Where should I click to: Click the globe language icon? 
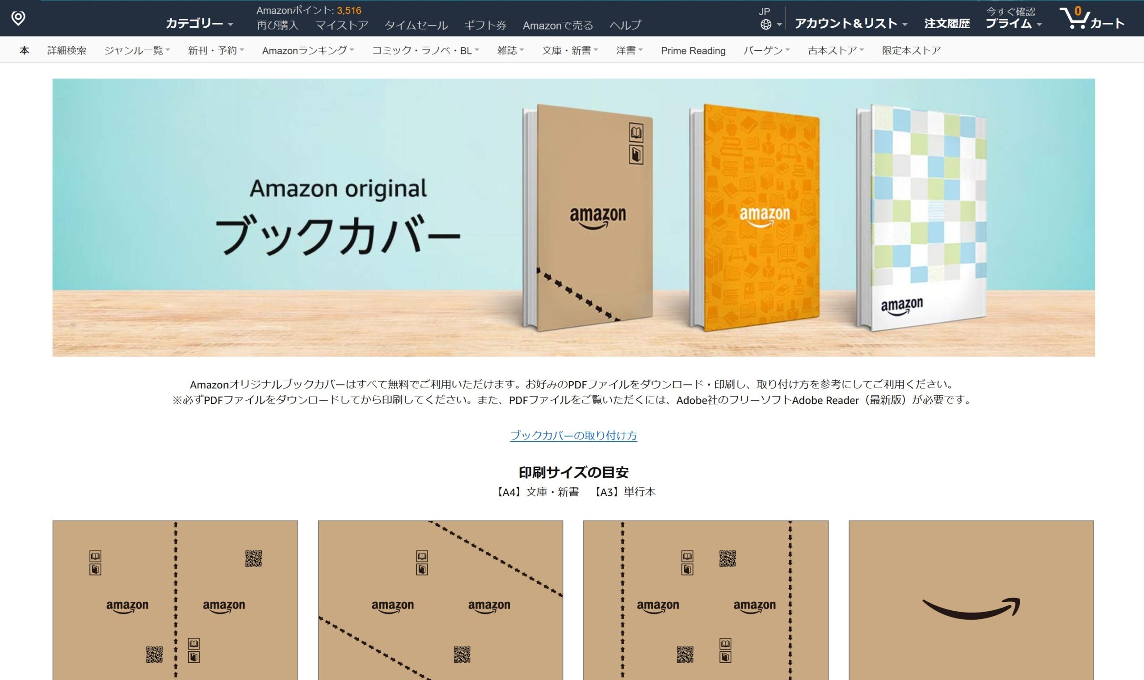tap(765, 24)
